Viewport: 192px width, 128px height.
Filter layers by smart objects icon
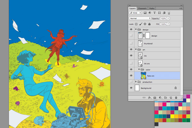pos(164,13)
